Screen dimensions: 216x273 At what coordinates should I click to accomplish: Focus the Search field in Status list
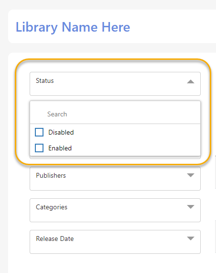click(x=115, y=114)
